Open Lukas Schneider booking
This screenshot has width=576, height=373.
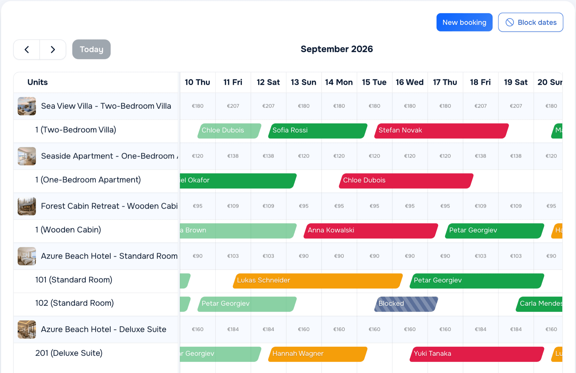[318, 280]
